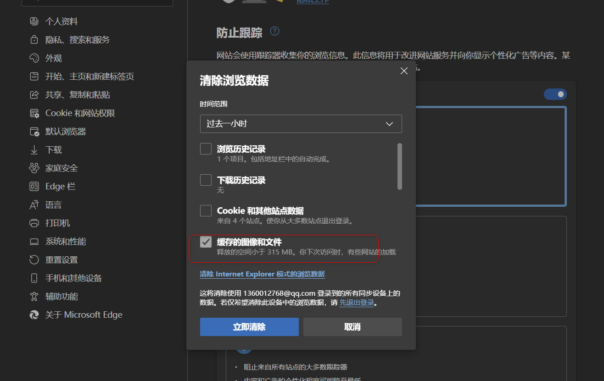604x381 pixels.
Task: Check the Cookie 和其他站点数据 checkbox
Action: [206, 210]
